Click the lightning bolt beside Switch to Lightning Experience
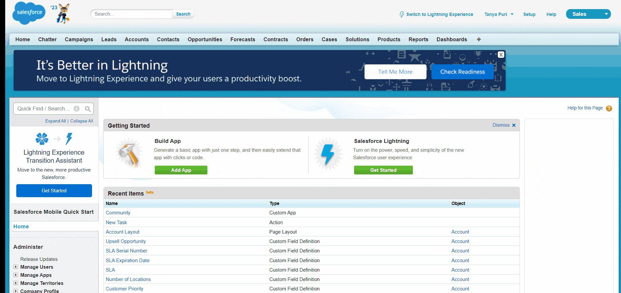The image size is (621, 293). click(402, 14)
